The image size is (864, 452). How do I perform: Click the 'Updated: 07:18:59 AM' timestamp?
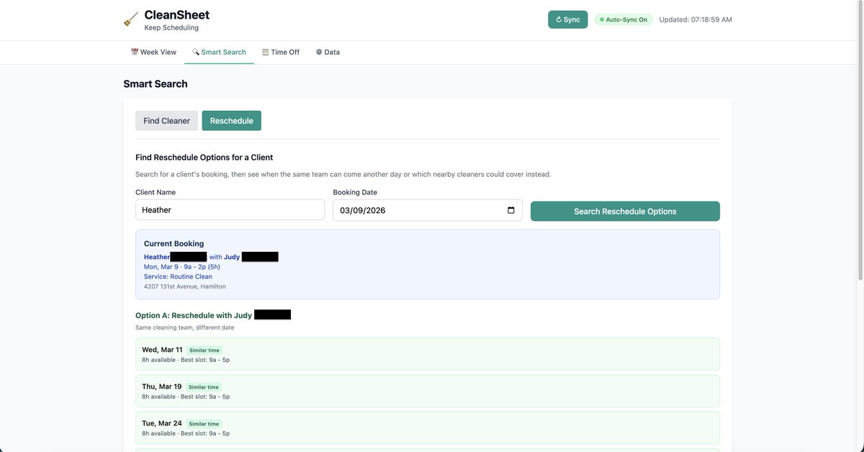tap(696, 19)
